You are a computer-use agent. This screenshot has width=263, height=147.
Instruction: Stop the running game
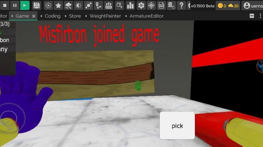coord(5,5)
